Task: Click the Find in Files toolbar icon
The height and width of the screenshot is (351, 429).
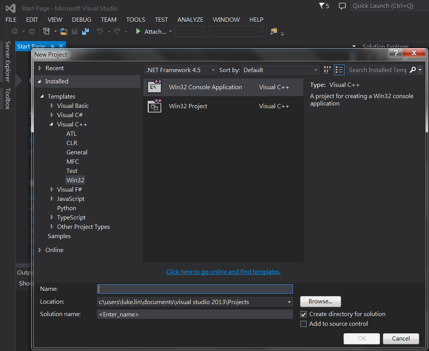Action: click(274, 32)
